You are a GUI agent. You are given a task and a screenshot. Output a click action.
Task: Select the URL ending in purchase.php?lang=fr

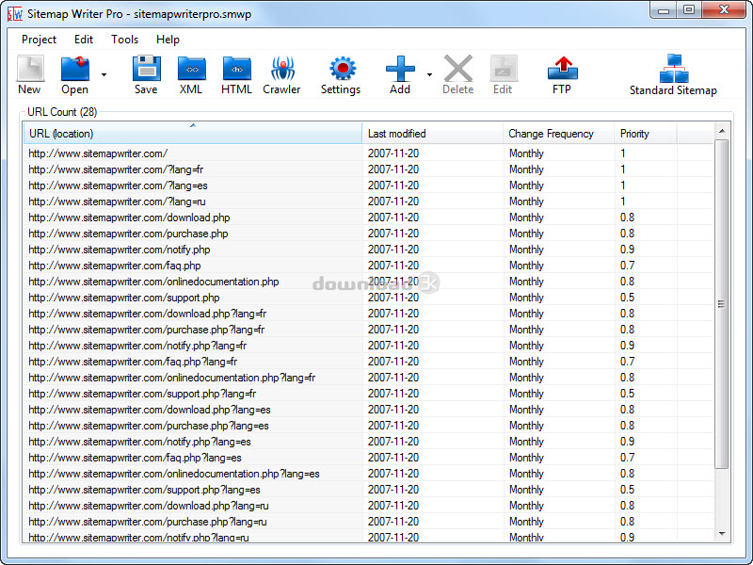pos(147,330)
